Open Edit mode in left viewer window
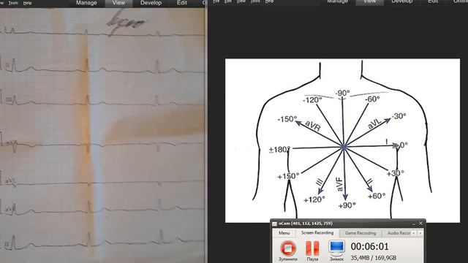This screenshot has width=468, height=263. 182,3
